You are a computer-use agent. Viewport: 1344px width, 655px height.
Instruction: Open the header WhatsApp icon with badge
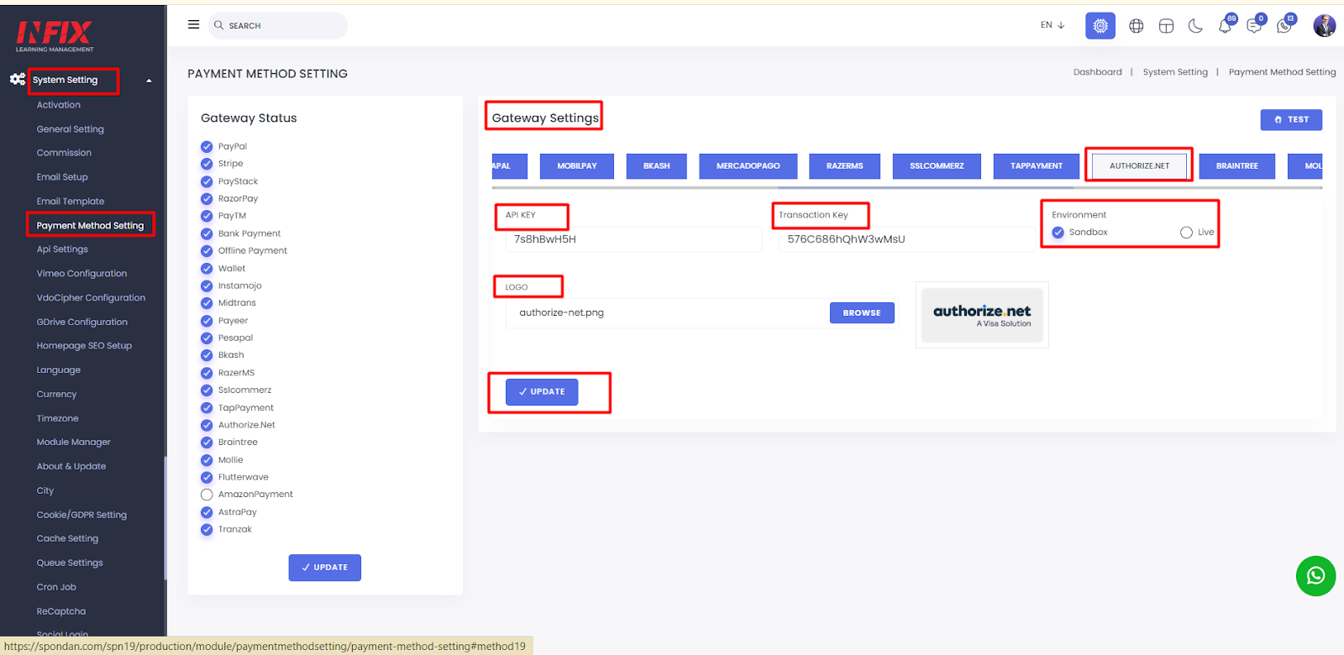[x=1285, y=25]
